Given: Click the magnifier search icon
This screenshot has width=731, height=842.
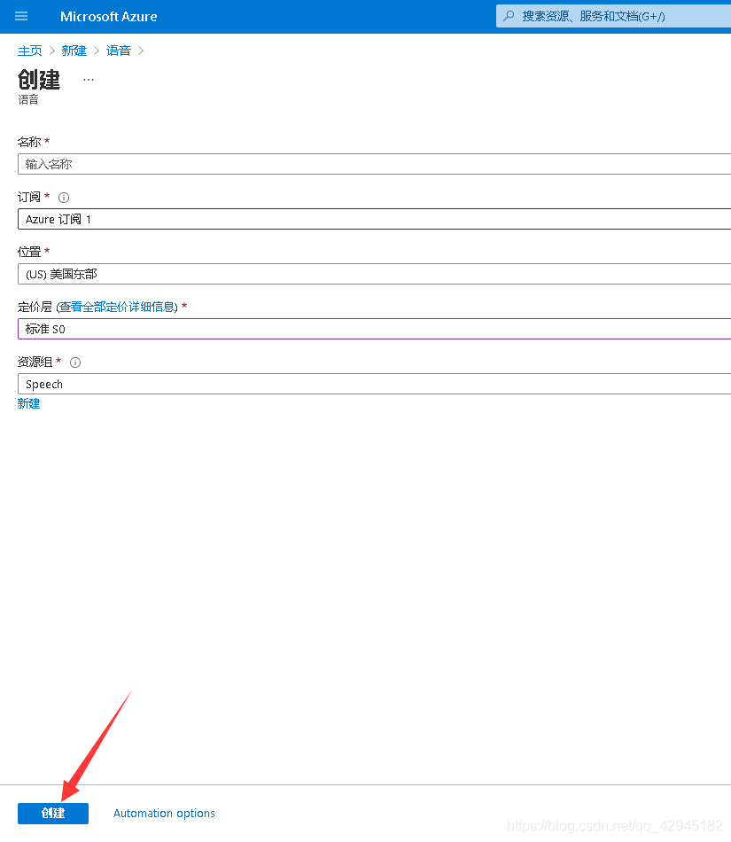Looking at the screenshot, I should (x=509, y=16).
